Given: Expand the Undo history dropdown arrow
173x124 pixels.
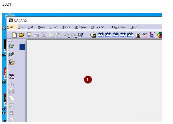Looking at the screenshot, I should [69, 38].
